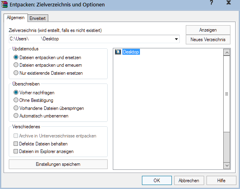Click the Neues Verzeichnis button

click(x=208, y=40)
